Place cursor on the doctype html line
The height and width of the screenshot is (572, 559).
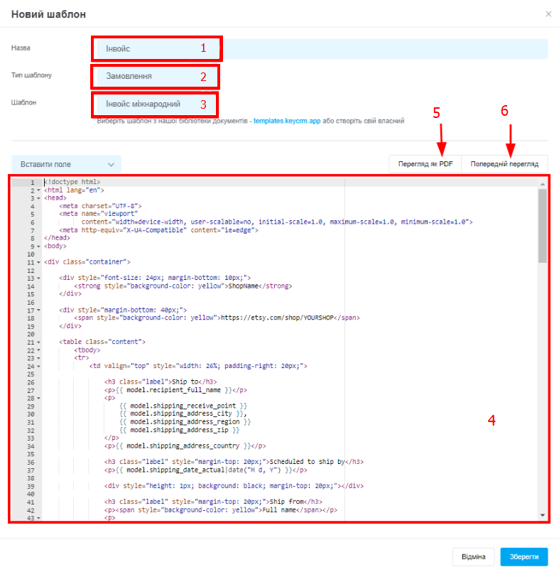[x=72, y=182]
